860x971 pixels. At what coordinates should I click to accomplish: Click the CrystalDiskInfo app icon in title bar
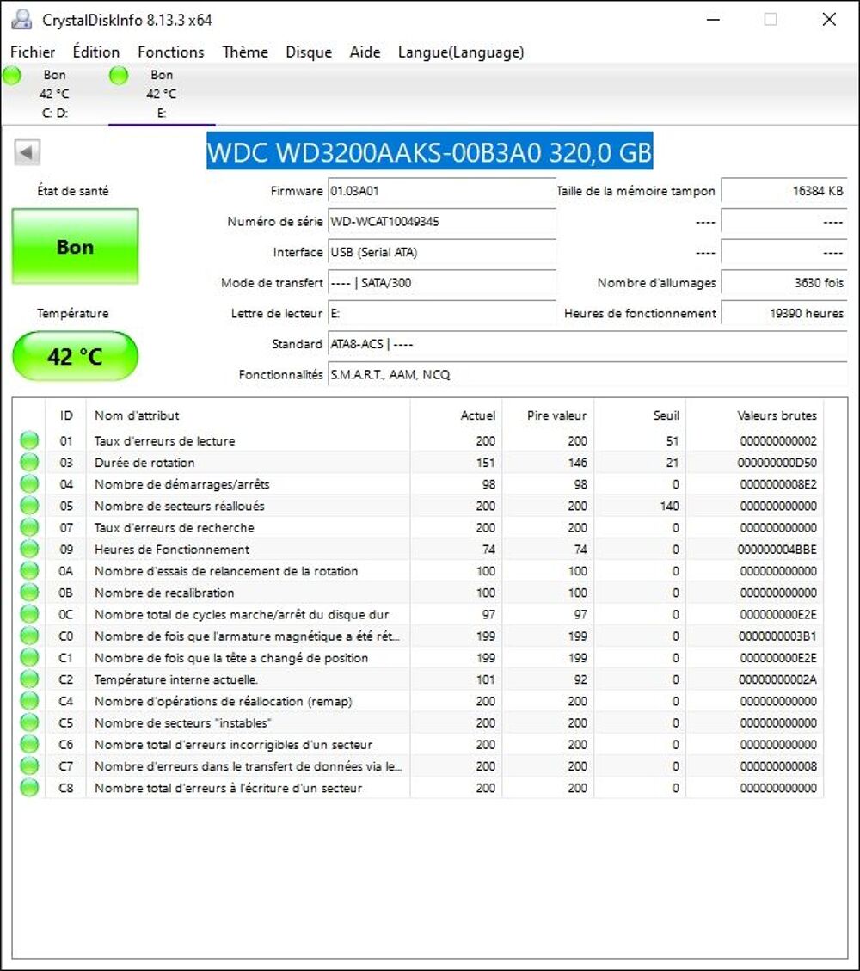coord(21,19)
